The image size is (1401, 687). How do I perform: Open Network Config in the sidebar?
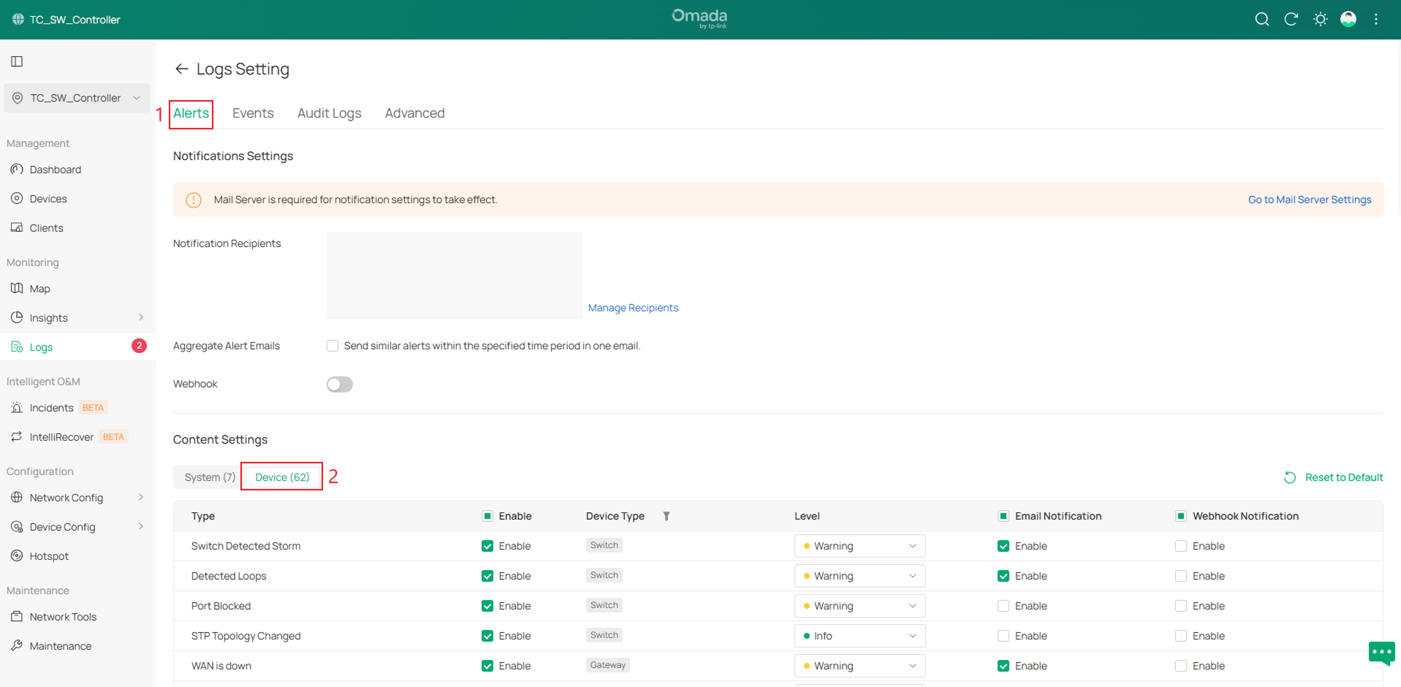(78, 497)
